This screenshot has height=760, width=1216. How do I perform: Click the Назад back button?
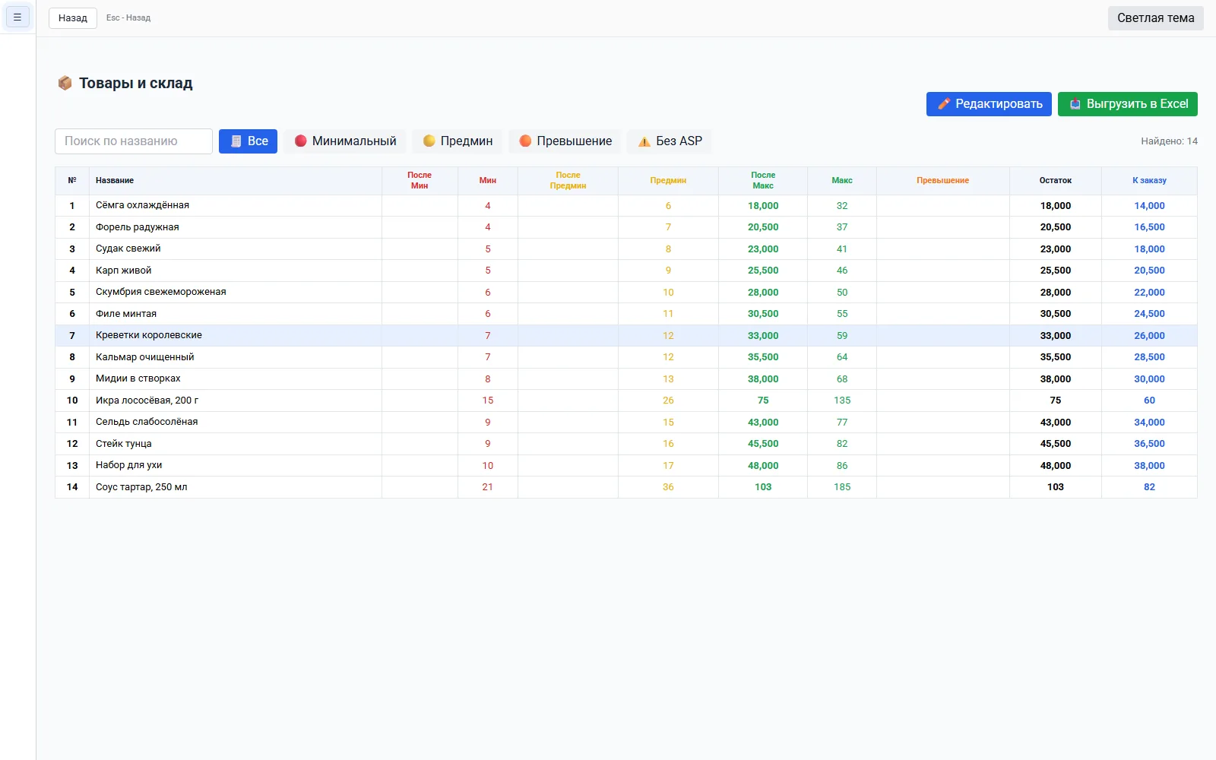click(x=73, y=17)
